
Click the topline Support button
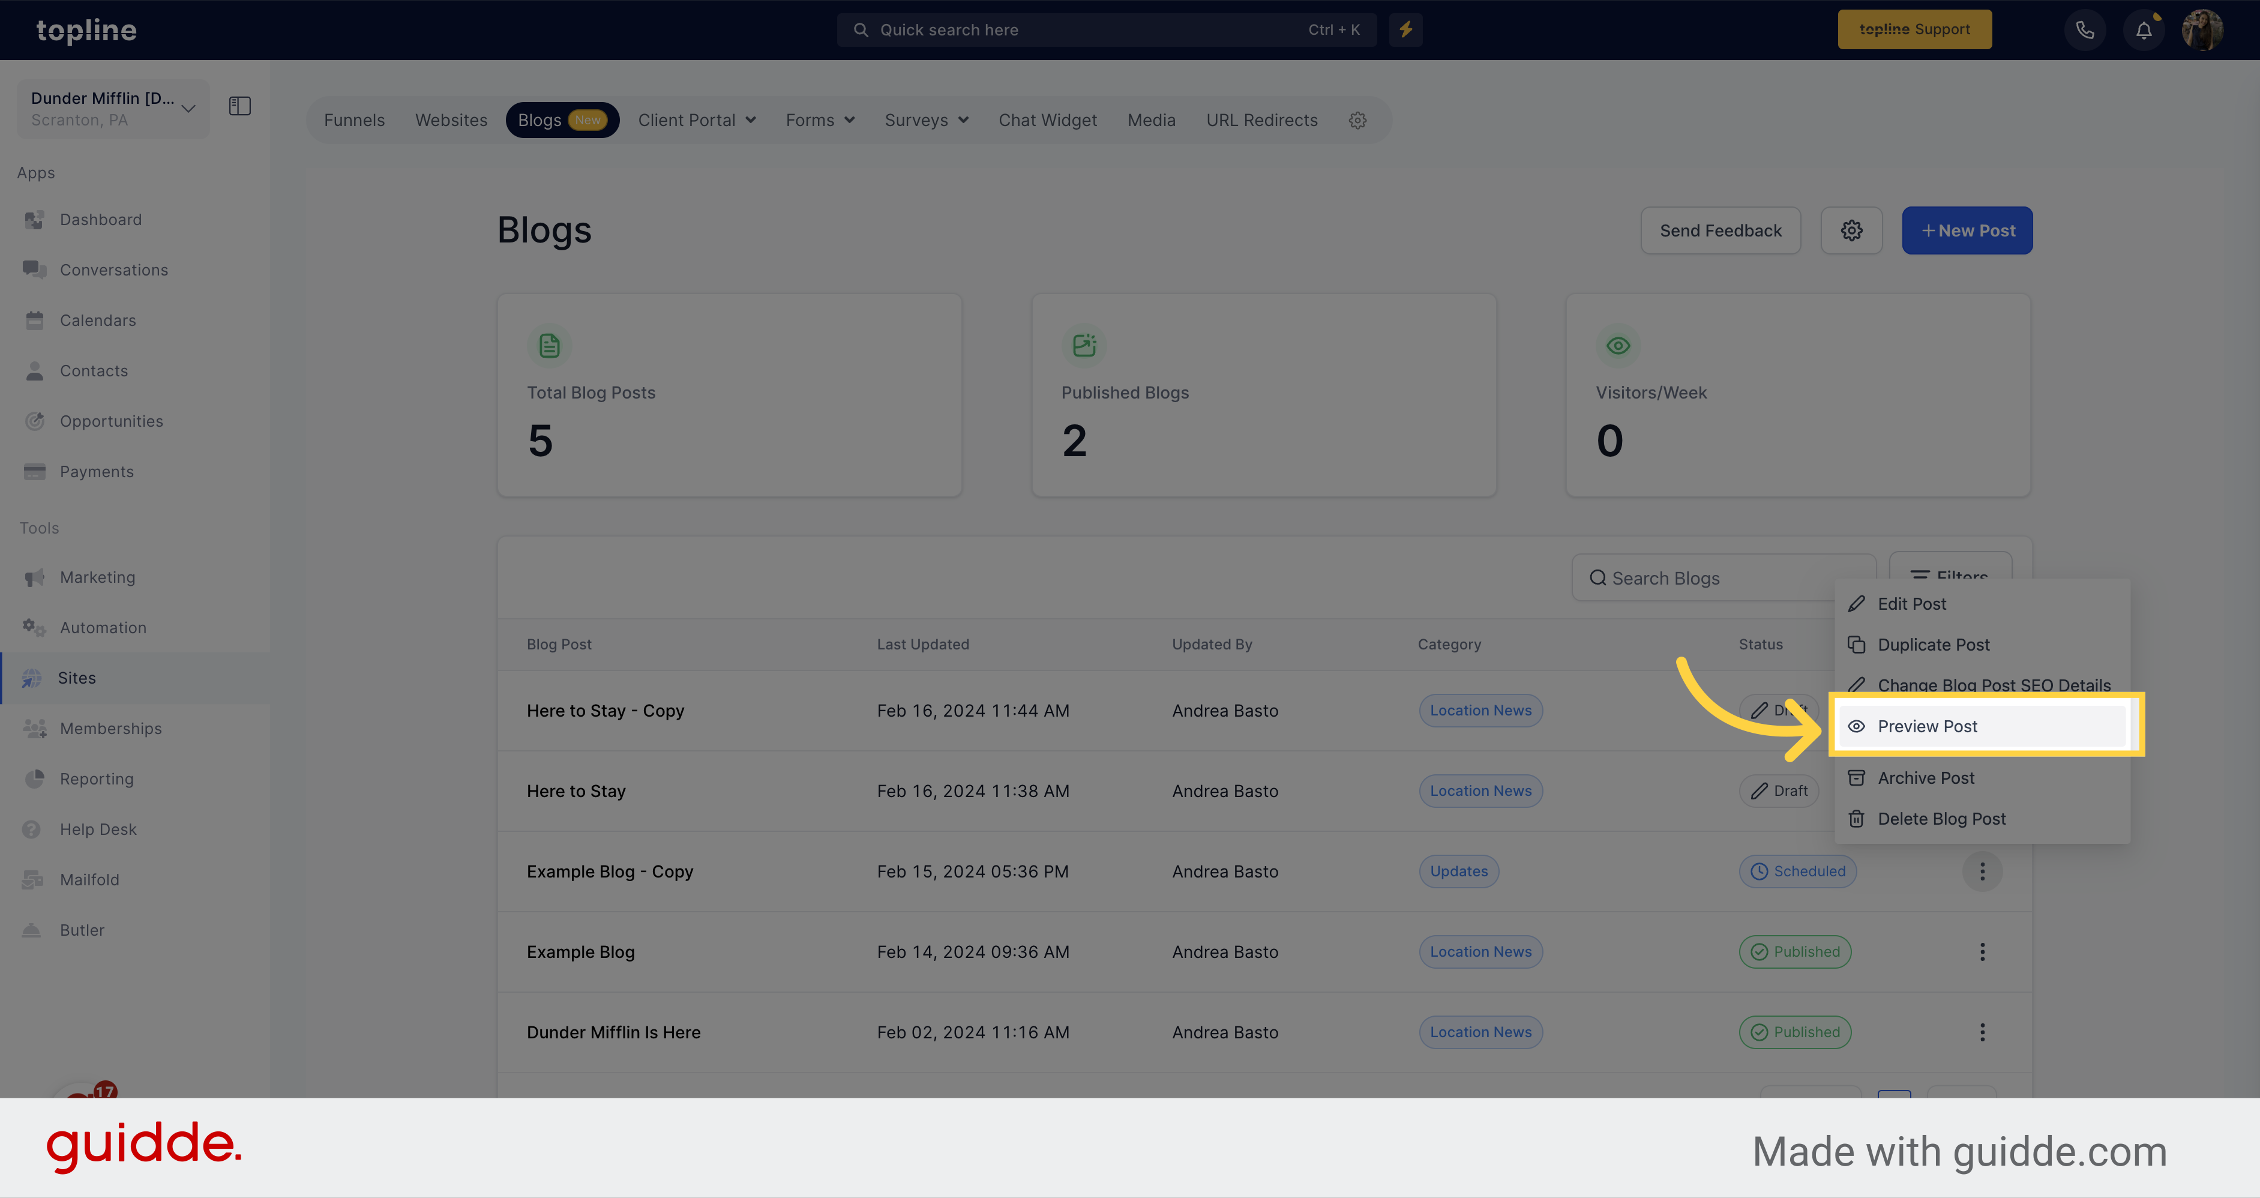pyautogui.click(x=1914, y=30)
